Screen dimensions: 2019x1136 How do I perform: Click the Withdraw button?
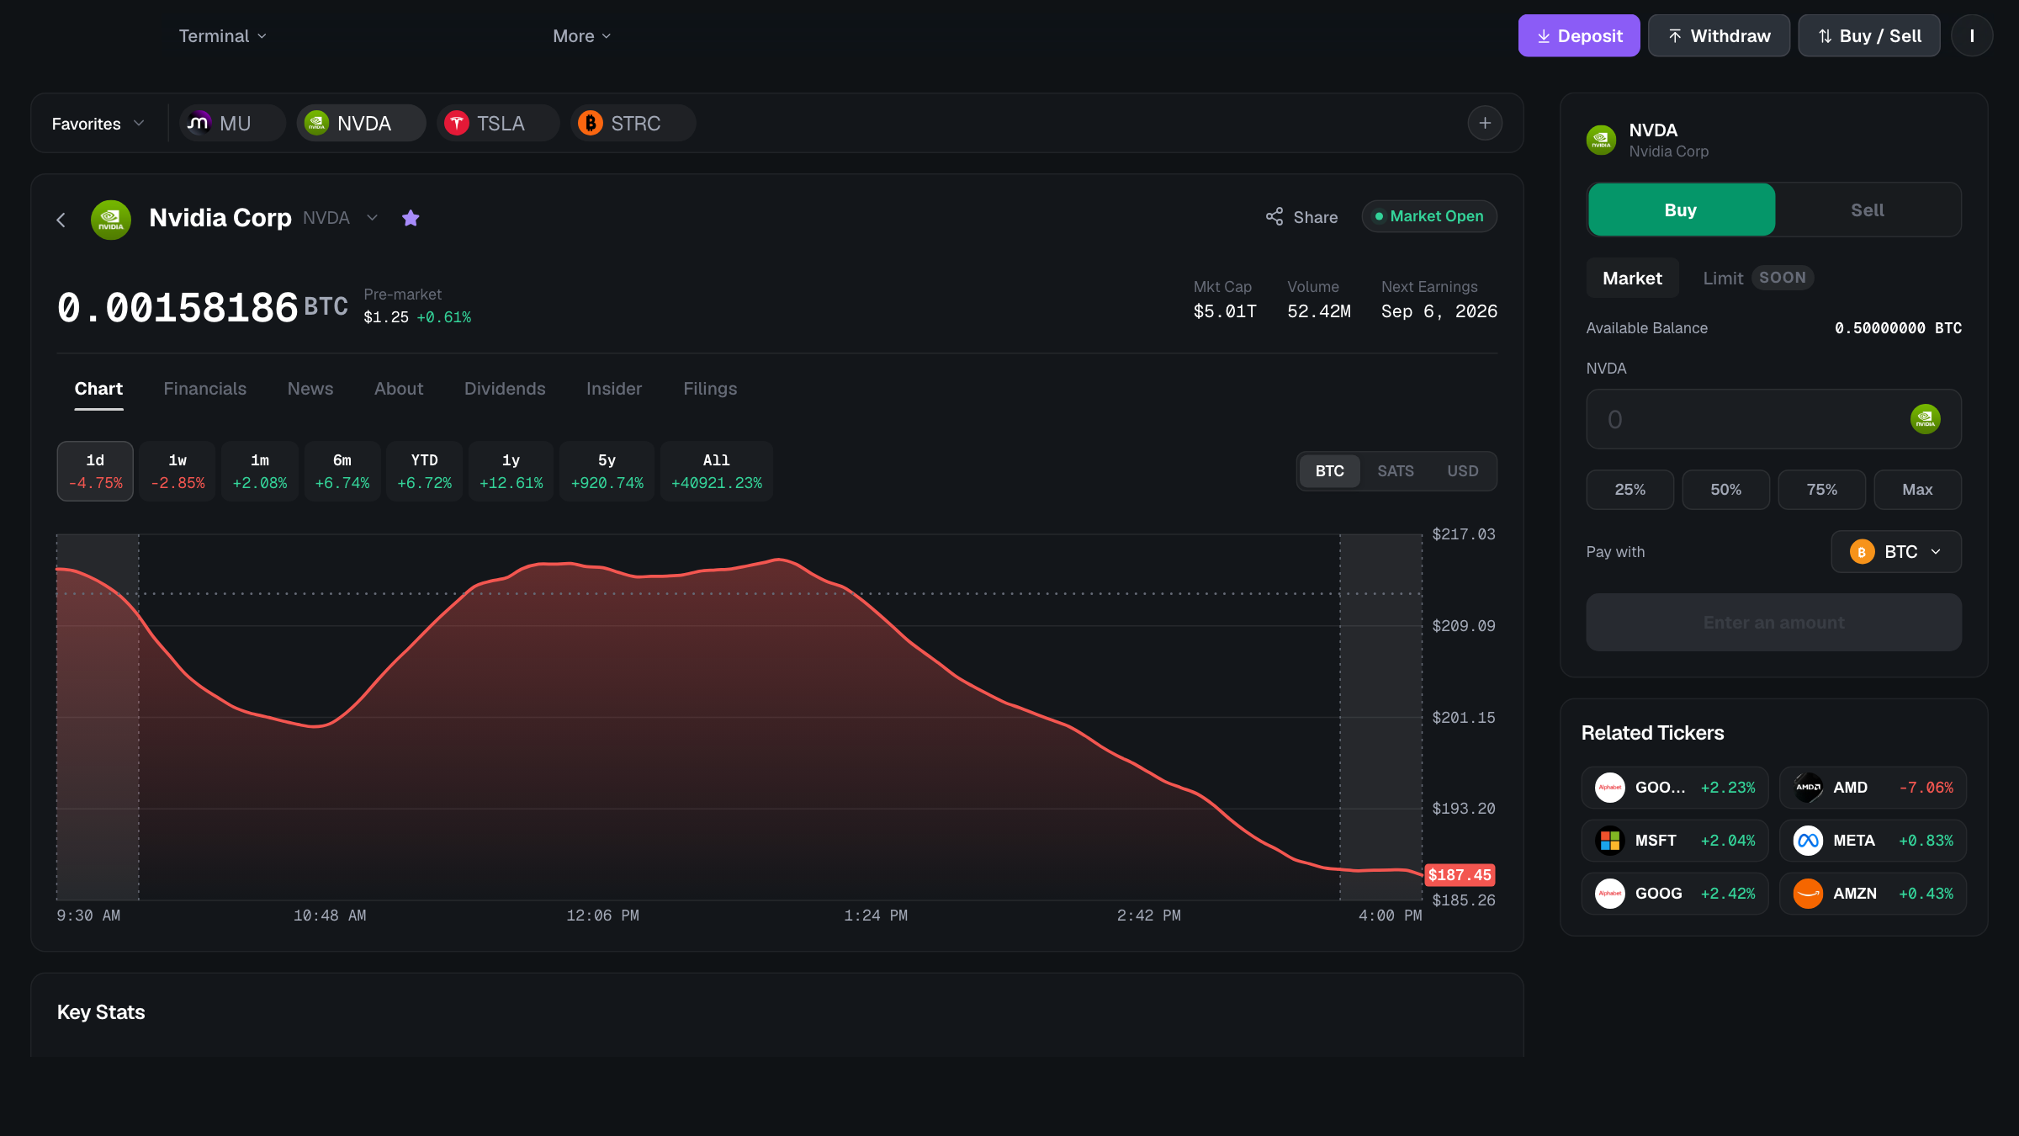[1719, 36]
